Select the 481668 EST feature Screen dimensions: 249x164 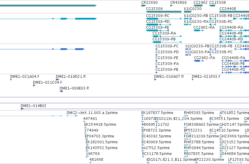[x=90, y=163]
